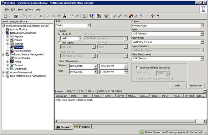Expand the Policies tree node
Screen dimensions: 208x135
point(7,40)
